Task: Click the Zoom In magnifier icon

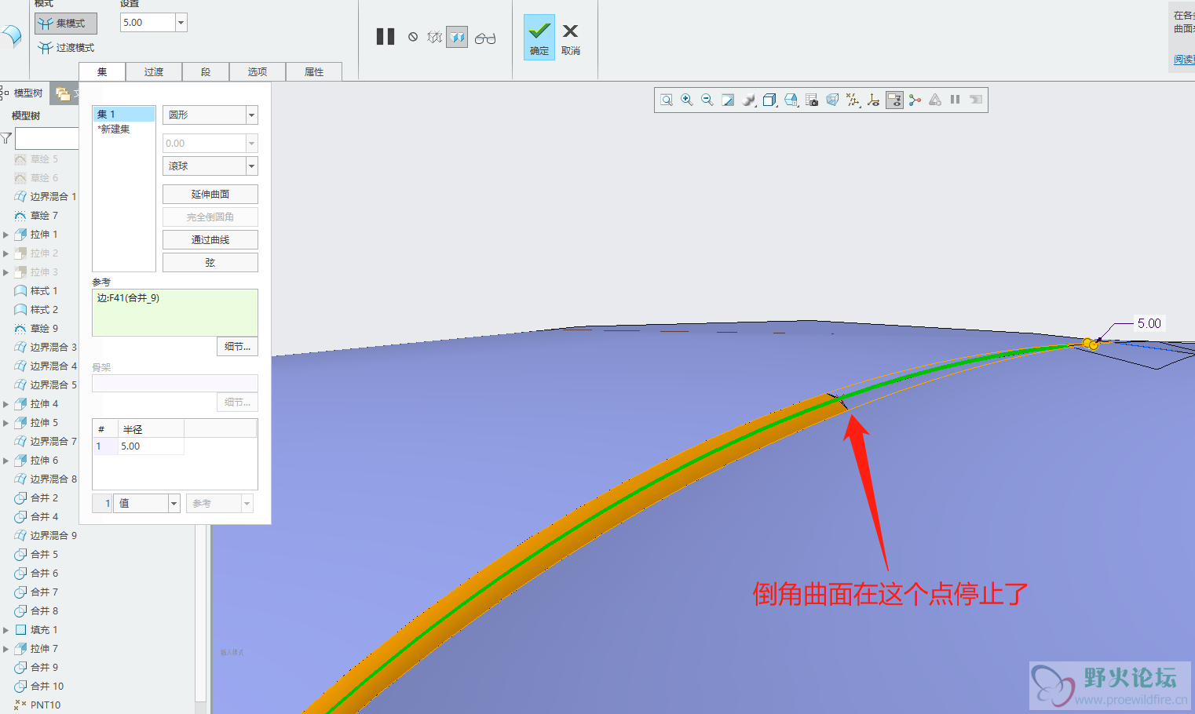Action: 687,100
